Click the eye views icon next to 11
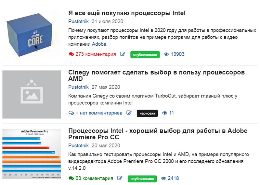Screen dimensions: 260x185 pyautogui.click(x=164, y=113)
